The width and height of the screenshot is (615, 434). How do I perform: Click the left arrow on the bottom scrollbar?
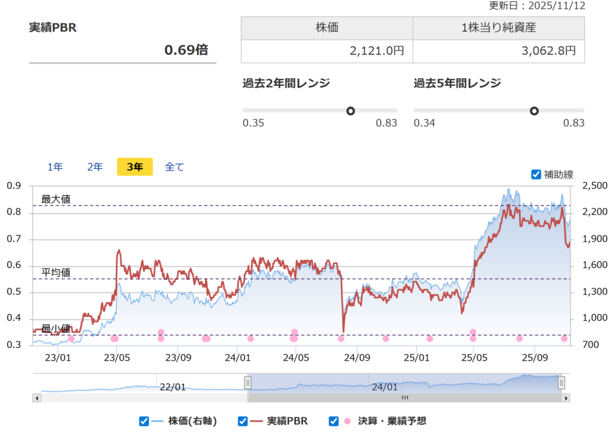(x=37, y=397)
